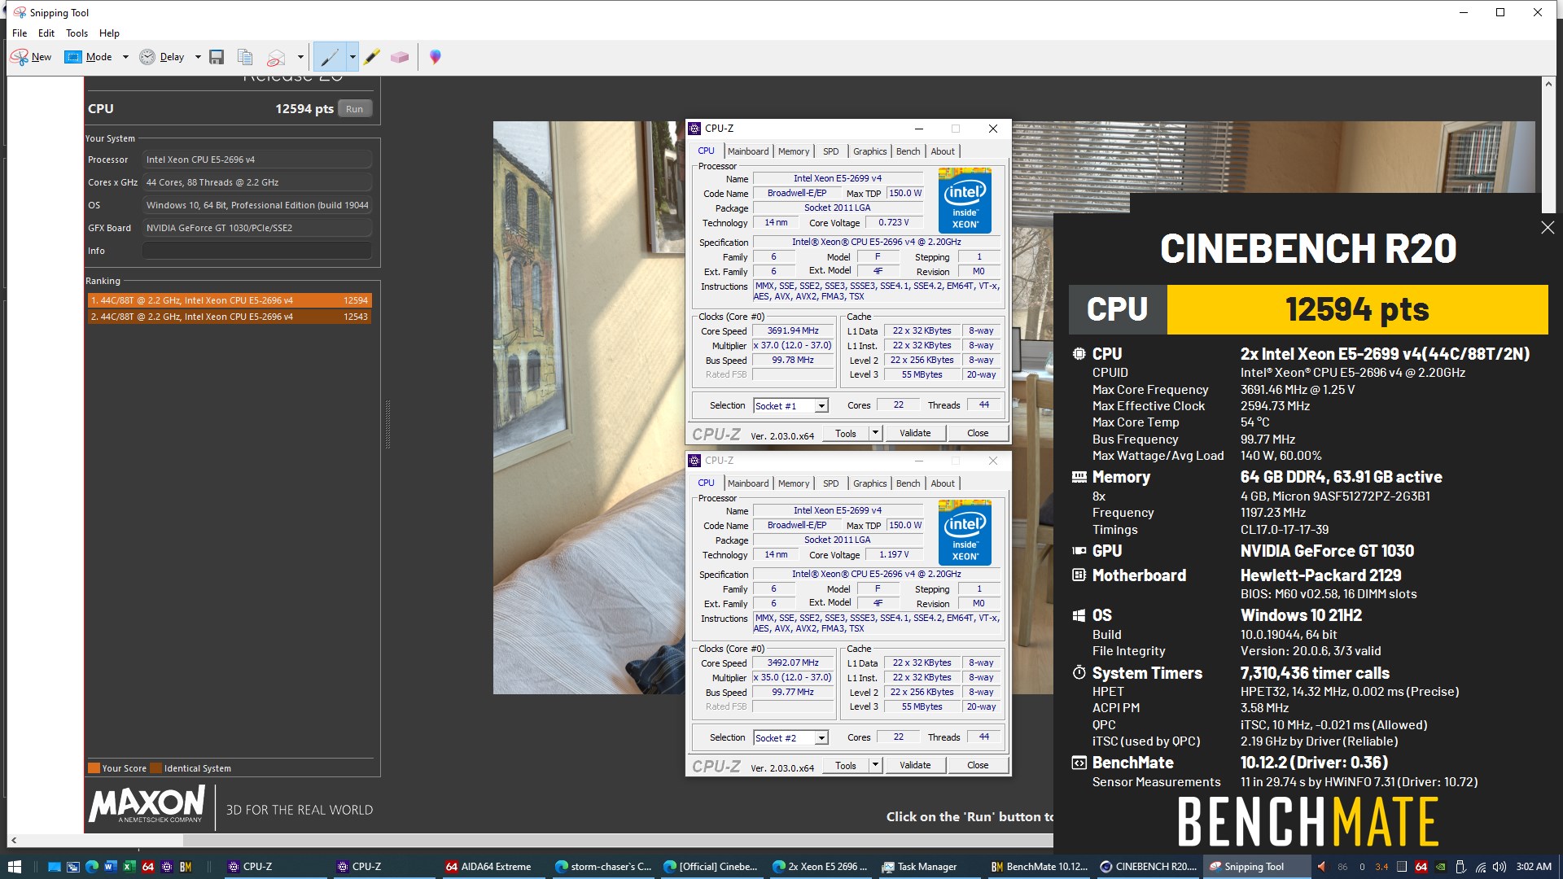Open Bench tab in bottom CPU-Z

pyautogui.click(x=908, y=483)
